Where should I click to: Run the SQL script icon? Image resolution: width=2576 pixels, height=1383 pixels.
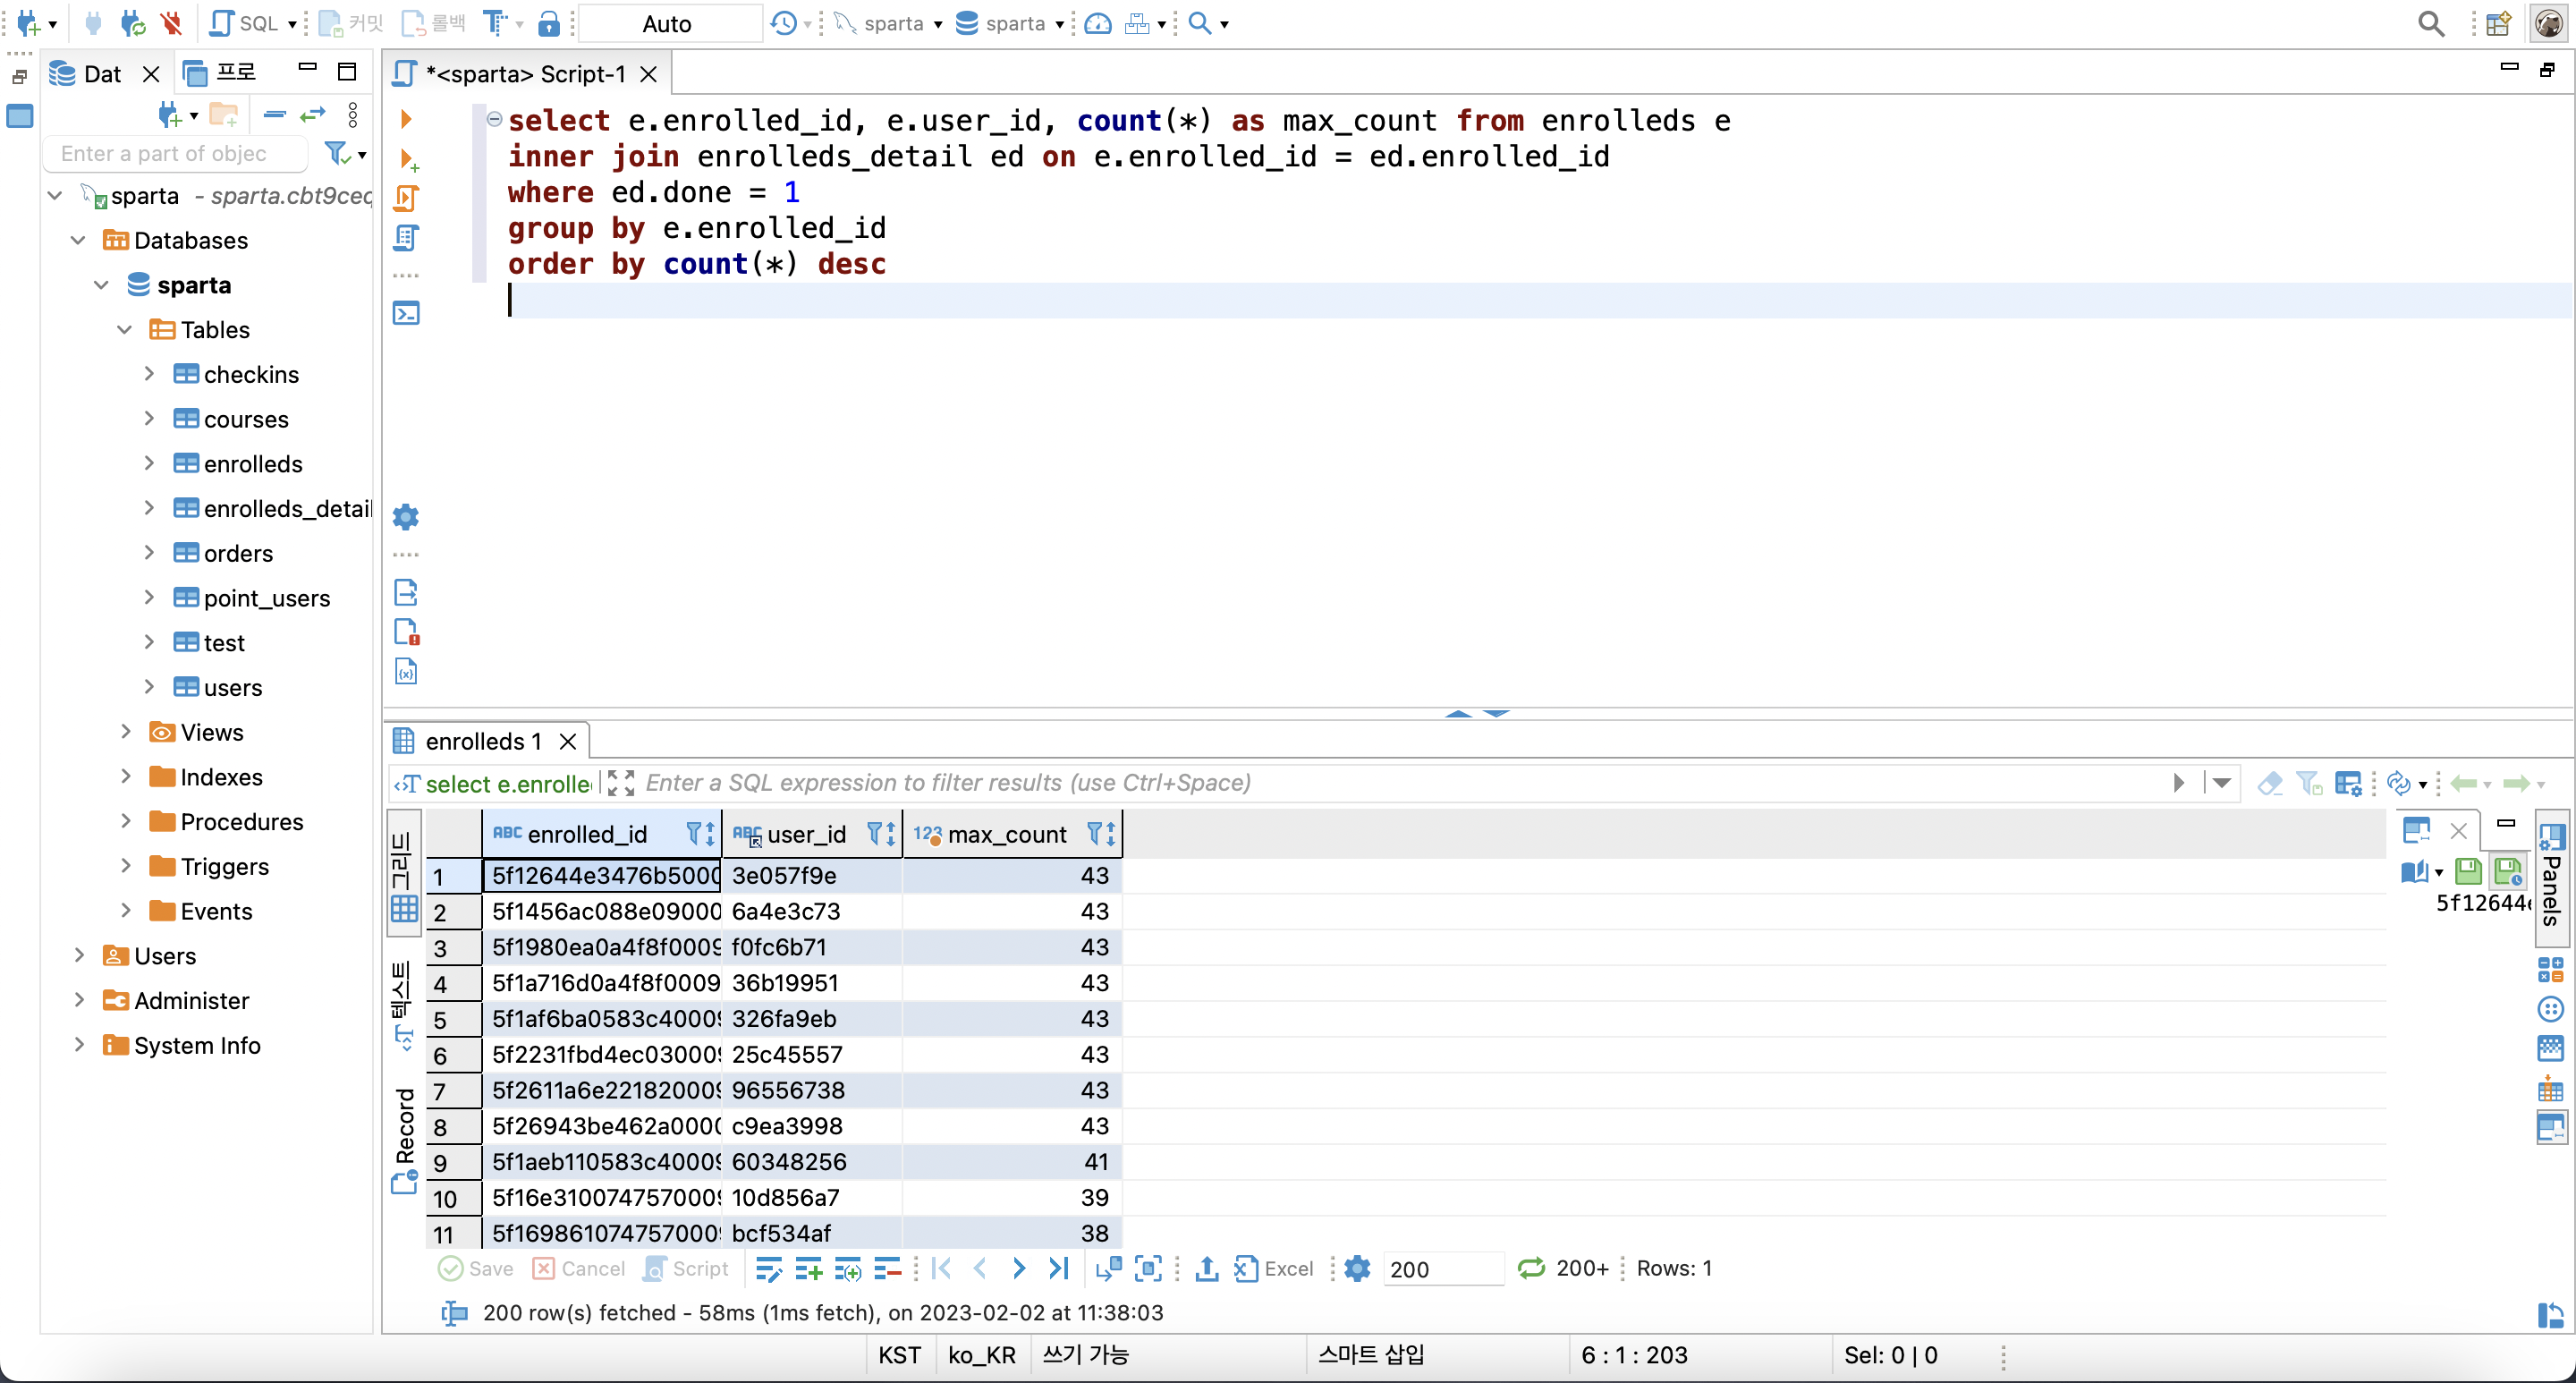pos(406,198)
